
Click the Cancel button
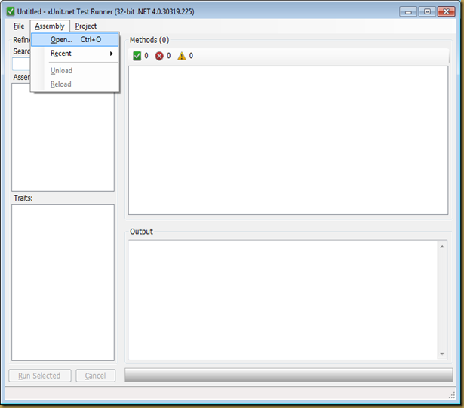point(96,376)
